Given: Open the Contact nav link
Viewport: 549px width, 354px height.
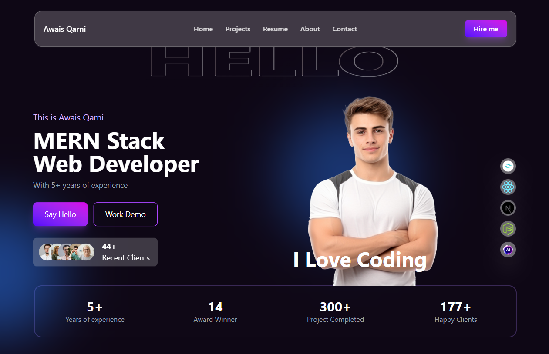Looking at the screenshot, I should 345,29.
